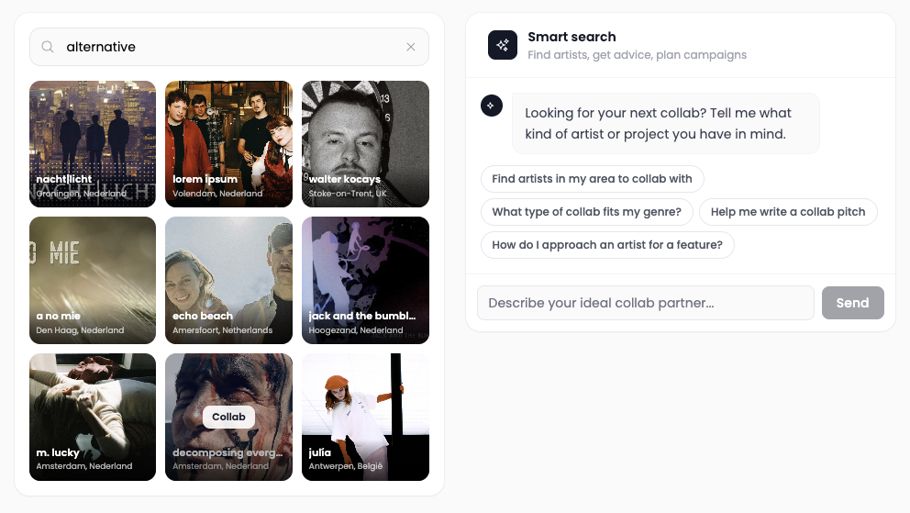
Task: Choose 'Find artists in my area to collab with'
Action: tap(592, 179)
